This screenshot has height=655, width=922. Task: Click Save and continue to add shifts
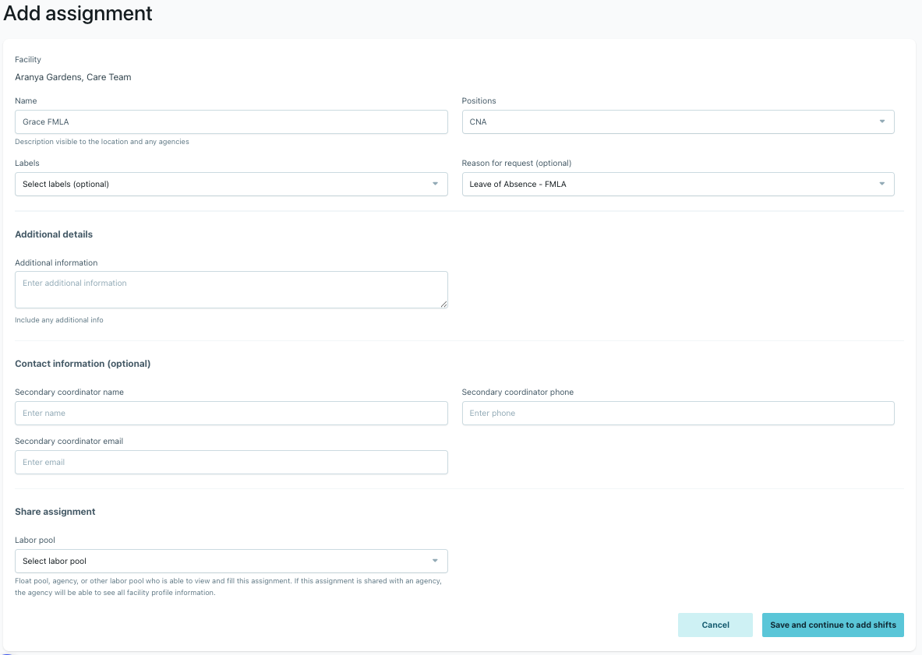[x=832, y=625]
